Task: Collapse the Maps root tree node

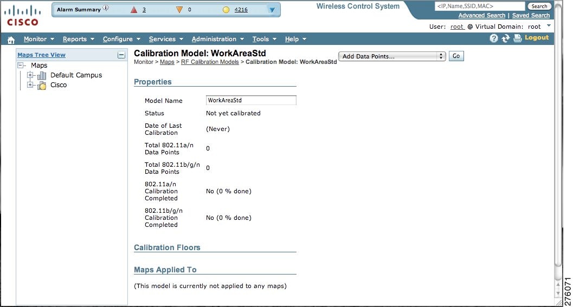Action: (21, 66)
